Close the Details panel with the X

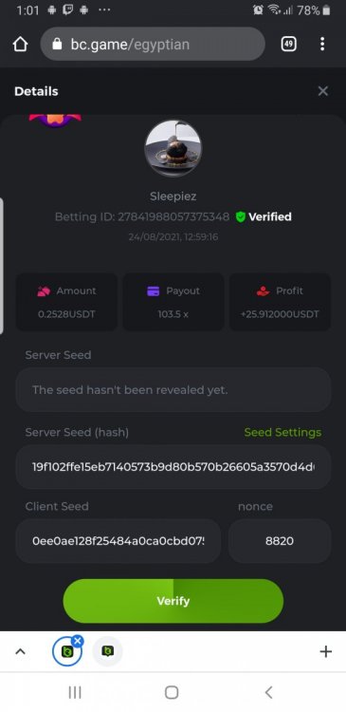click(323, 91)
